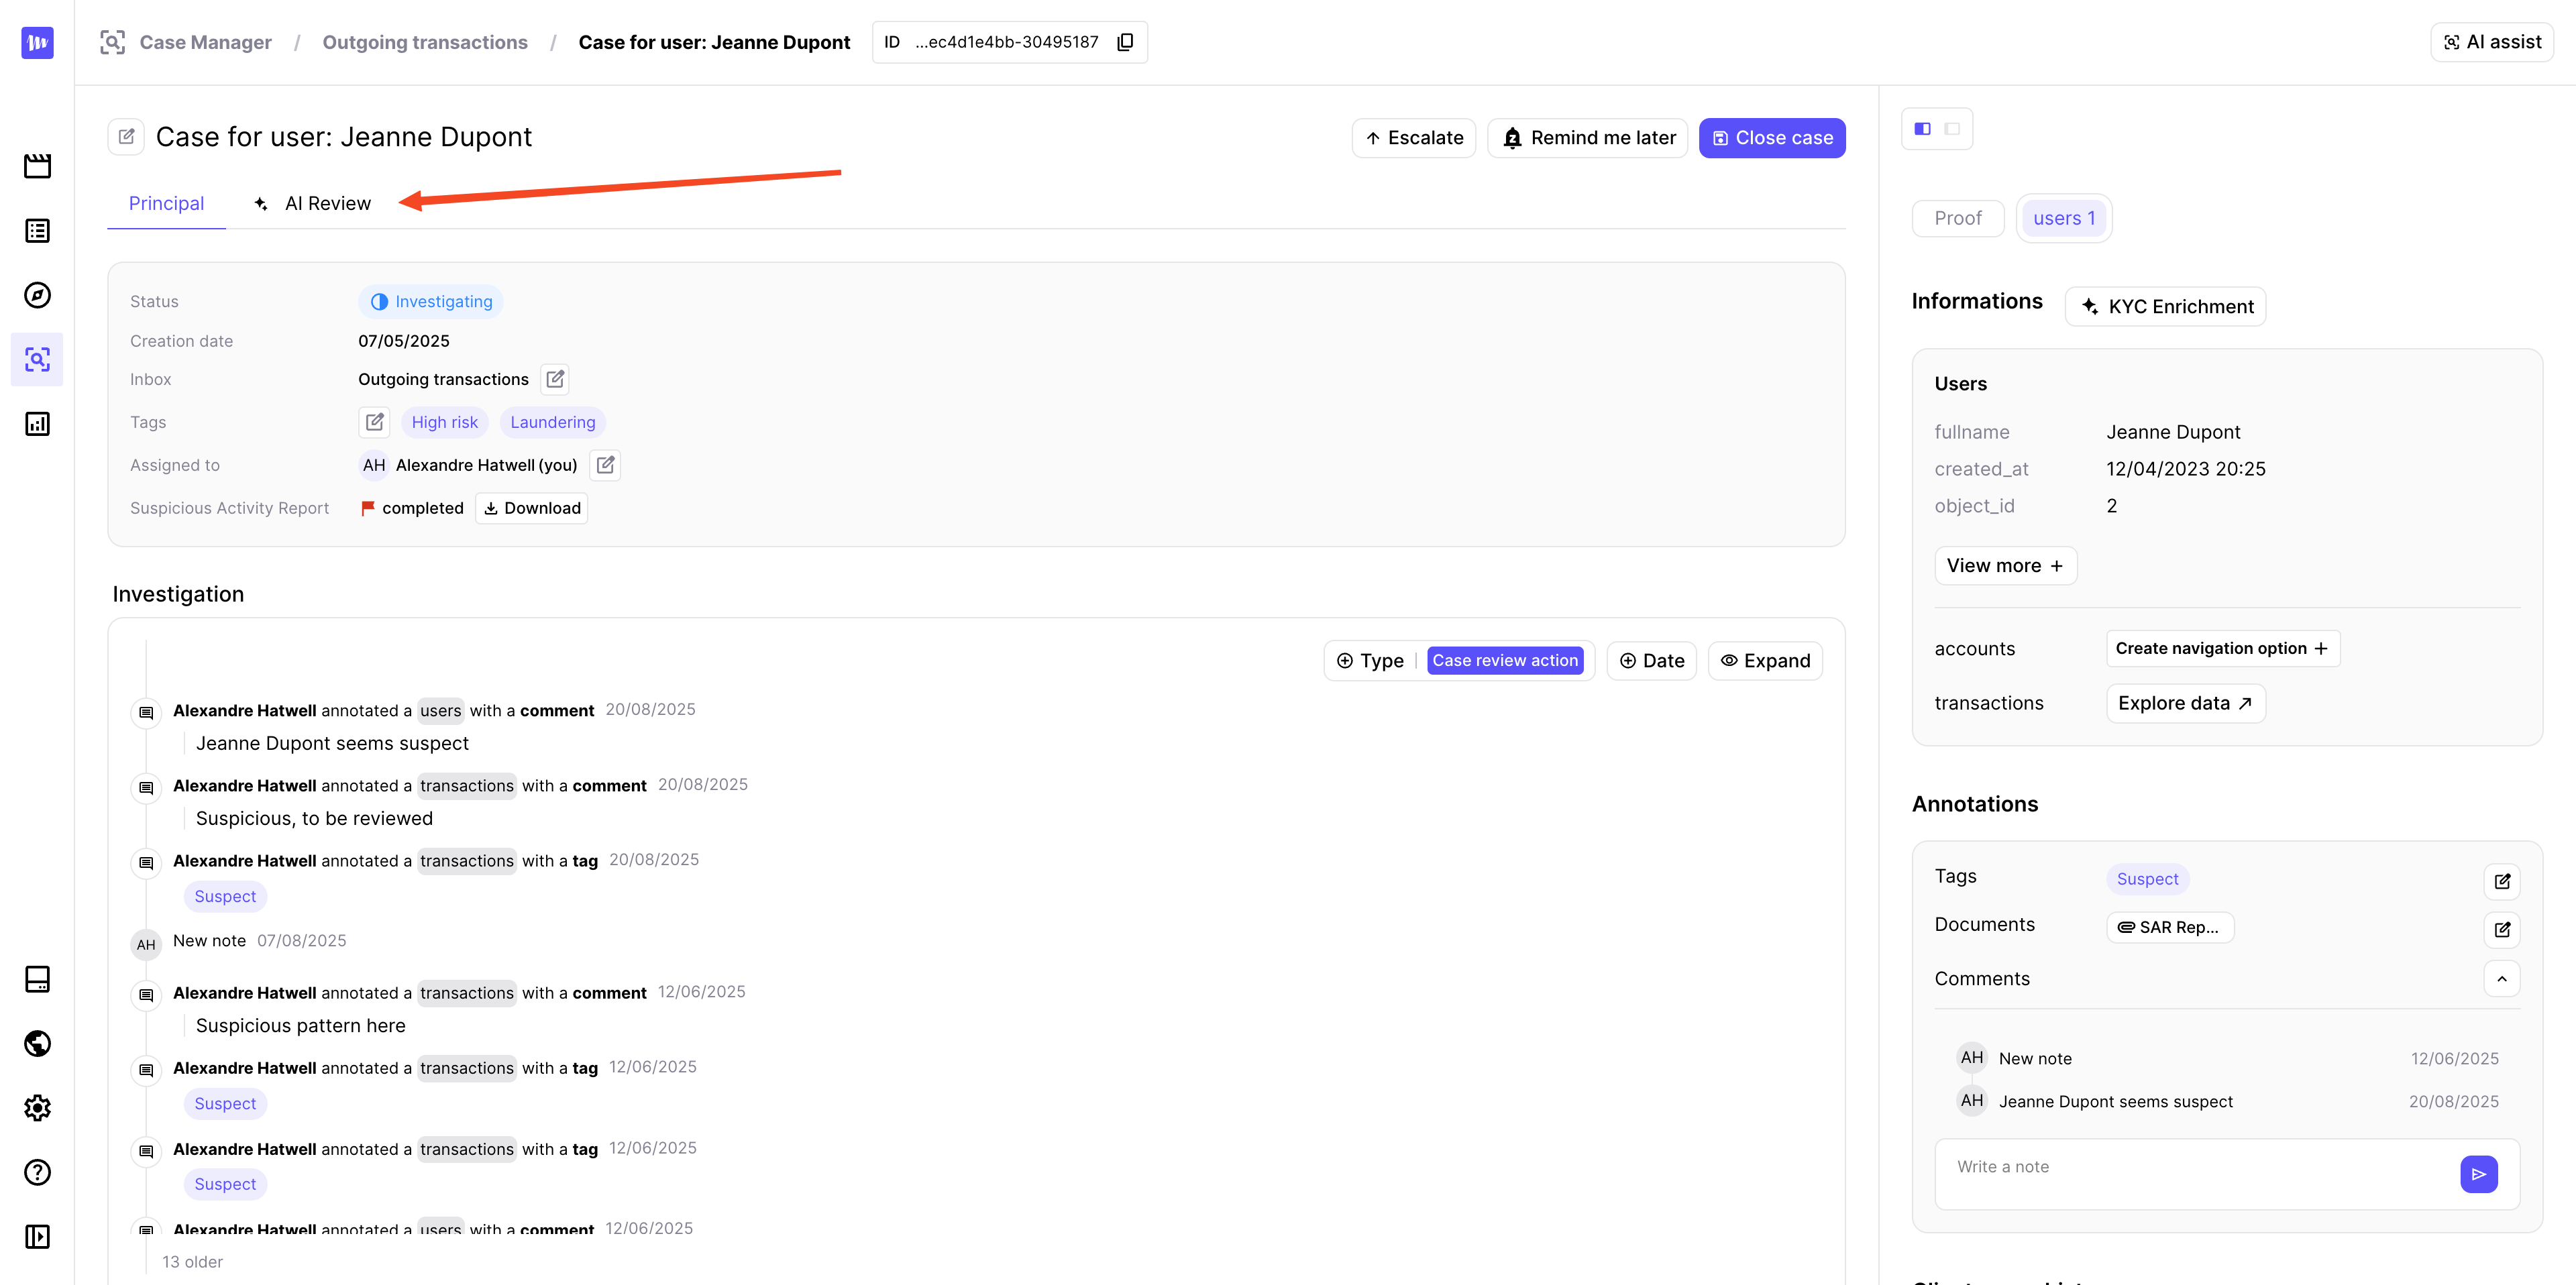Switch to the right panel layout
Screen dimensions: 2576x1285
click(x=1952, y=129)
